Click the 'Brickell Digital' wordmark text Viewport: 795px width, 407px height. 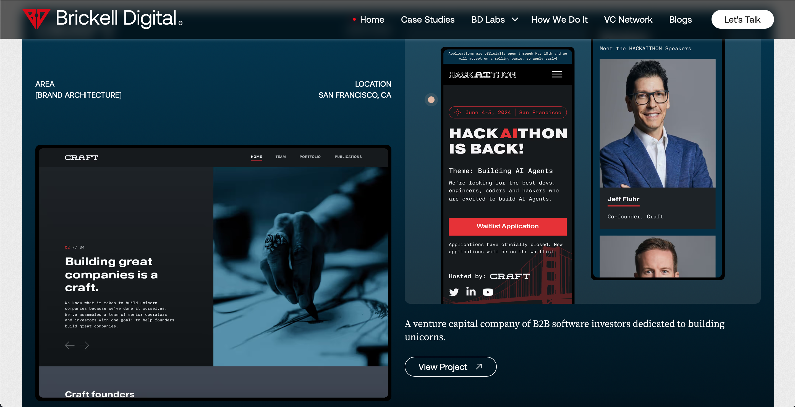click(x=116, y=18)
